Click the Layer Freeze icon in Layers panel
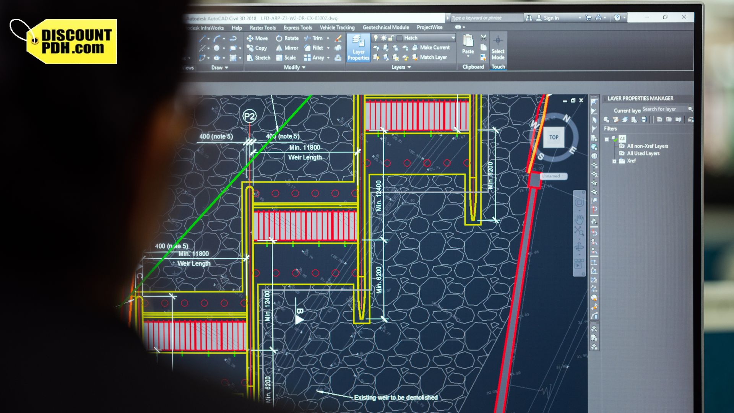 click(396, 48)
